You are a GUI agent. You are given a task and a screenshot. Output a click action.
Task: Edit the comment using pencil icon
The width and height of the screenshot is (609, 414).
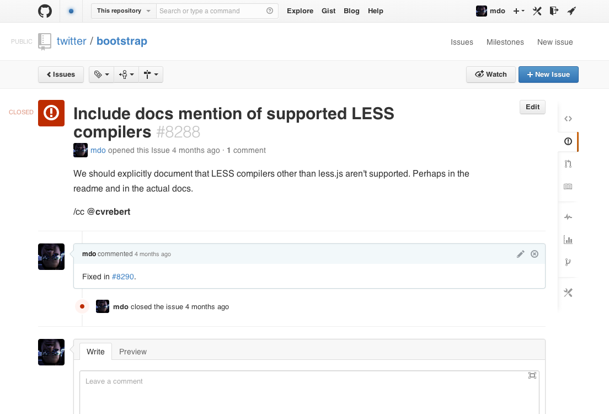[520, 254]
